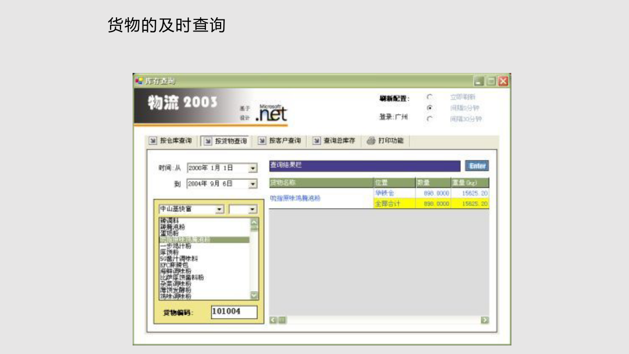
Task: Go to the 查询总库存 tab
Action: click(334, 141)
